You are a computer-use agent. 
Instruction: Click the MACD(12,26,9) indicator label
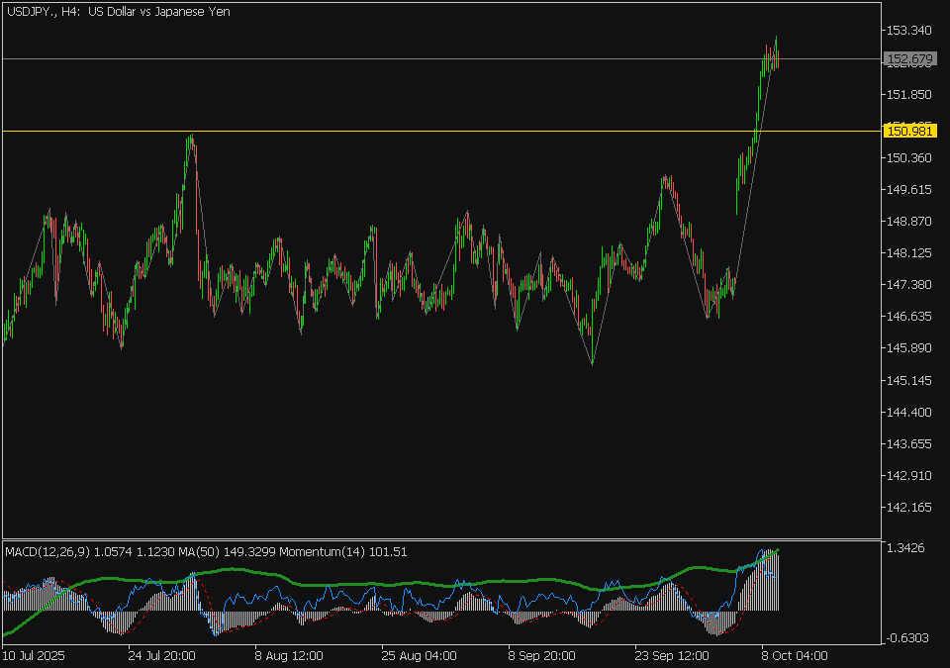point(47,552)
